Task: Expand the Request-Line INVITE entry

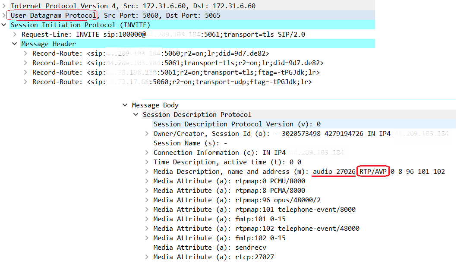Action: pos(15,35)
